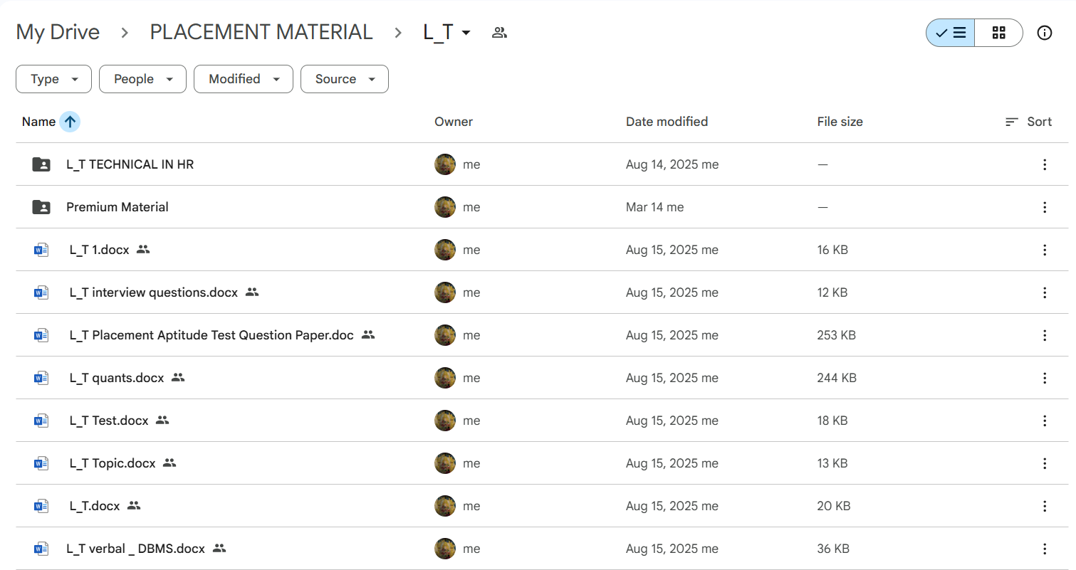The height and width of the screenshot is (570, 1076).
Task: Click the shared folder icon of Premium Material
Action: tap(41, 207)
